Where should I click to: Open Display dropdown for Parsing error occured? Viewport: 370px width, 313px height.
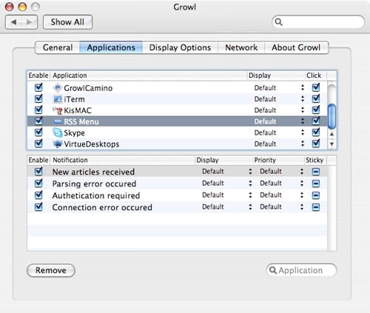(227, 183)
